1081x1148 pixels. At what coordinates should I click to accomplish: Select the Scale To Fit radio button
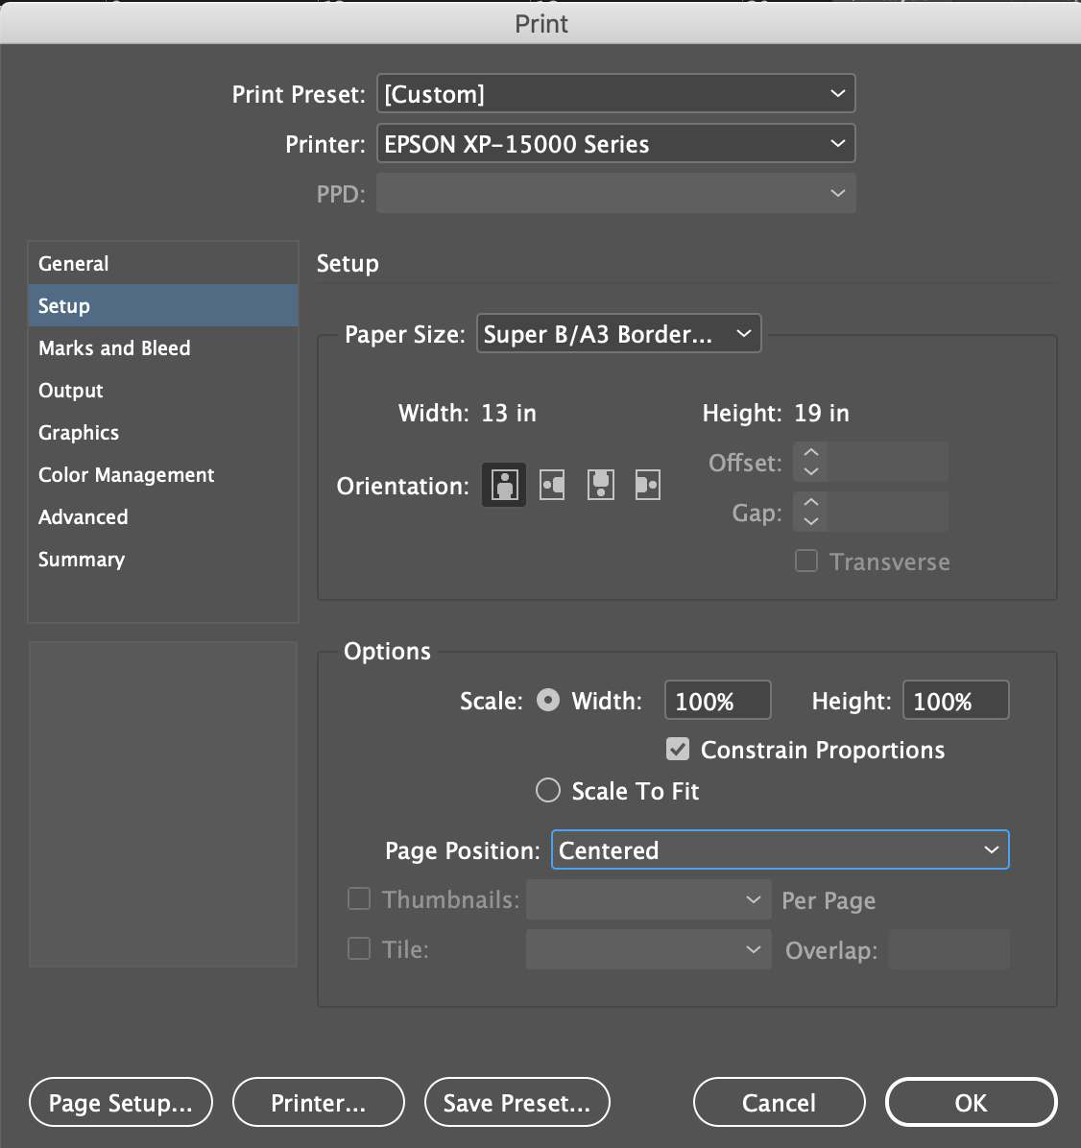(547, 790)
